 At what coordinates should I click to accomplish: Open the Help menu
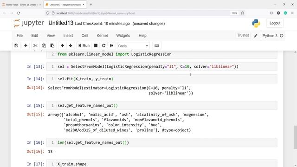point(142,36)
